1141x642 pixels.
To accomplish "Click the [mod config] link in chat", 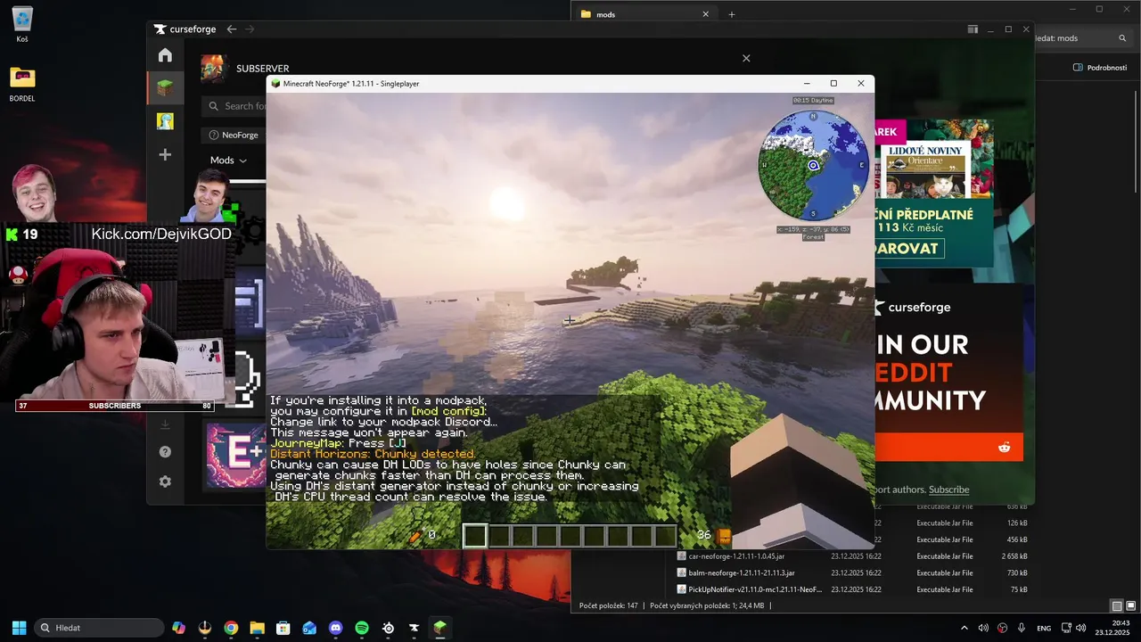I will [448, 411].
